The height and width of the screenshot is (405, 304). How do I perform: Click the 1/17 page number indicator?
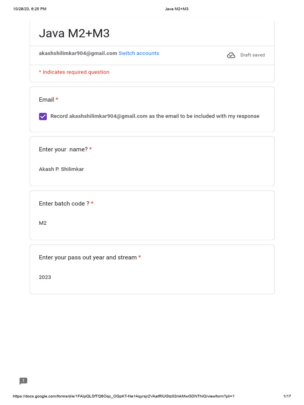[287, 396]
